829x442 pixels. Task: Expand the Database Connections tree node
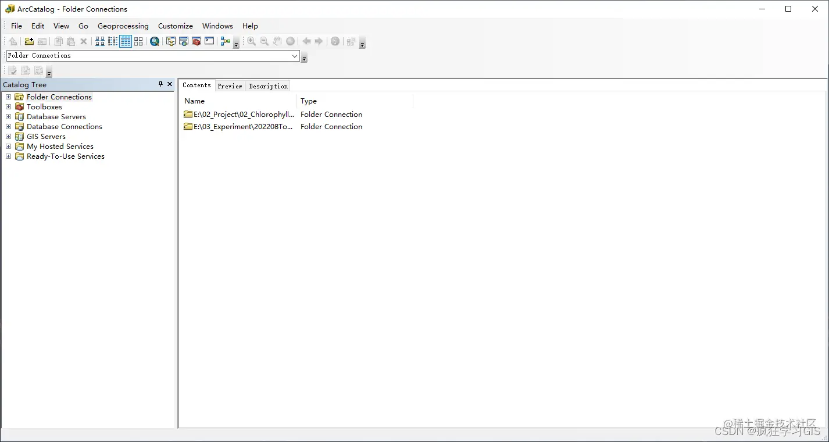[8, 127]
